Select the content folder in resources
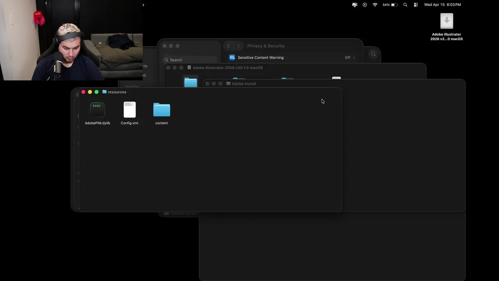This screenshot has height=281, width=499. pyautogui.click(x=161, y=110)
